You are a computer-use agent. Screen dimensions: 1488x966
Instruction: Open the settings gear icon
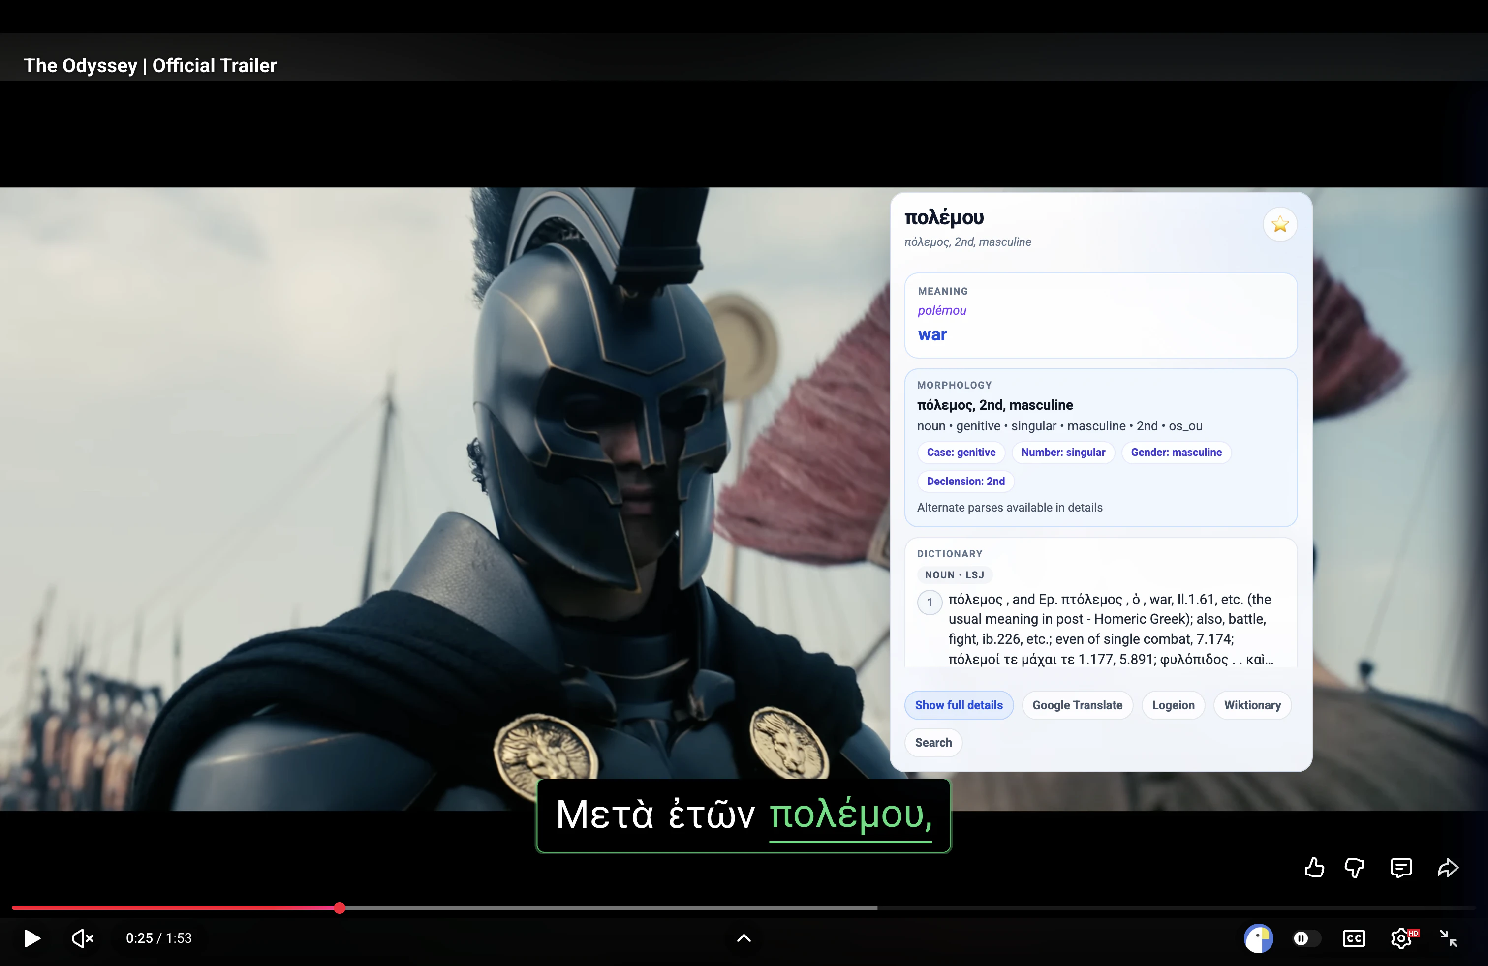click(x=1401, y=938)
